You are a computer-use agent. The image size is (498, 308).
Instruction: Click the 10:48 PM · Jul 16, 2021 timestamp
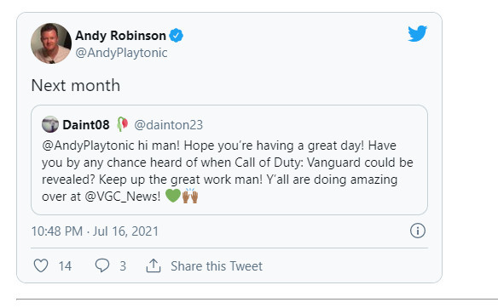pyautogui.click(x=95, y=231)
